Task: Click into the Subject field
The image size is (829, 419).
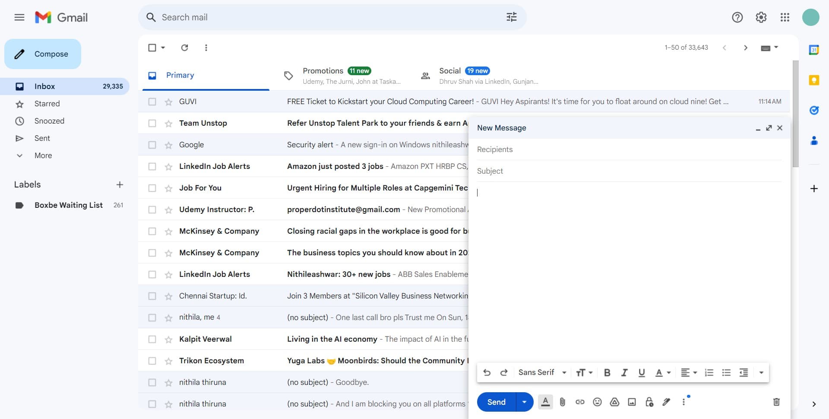Action: click(x=628, y=171)
